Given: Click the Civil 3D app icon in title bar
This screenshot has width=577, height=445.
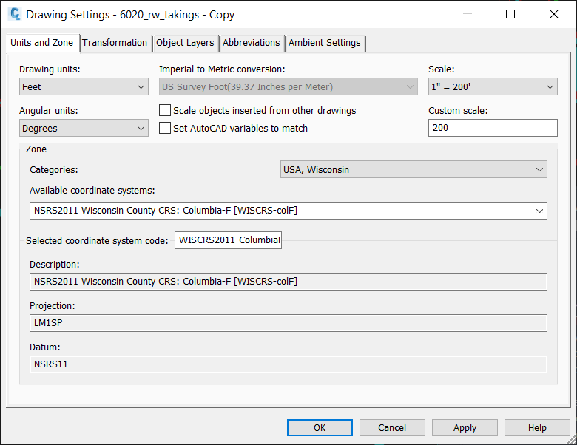Looking at the screenshot, I should (15, 14).
